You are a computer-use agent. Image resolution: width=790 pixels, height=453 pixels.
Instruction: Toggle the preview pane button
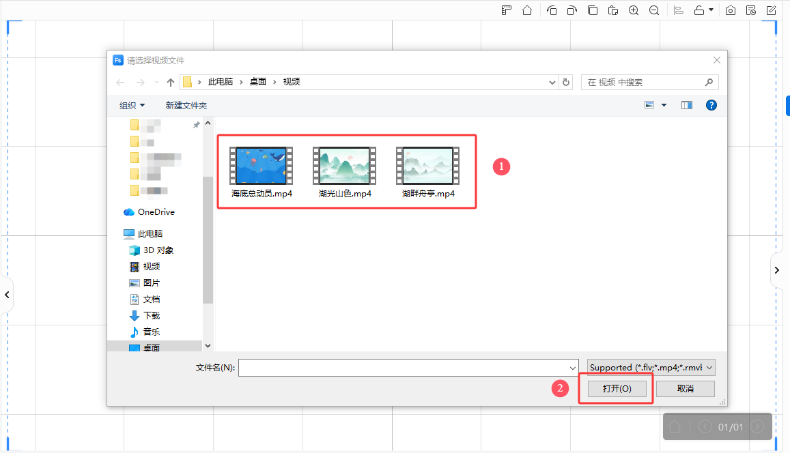686,105
